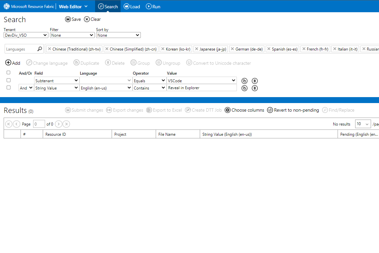Click the # column header
The width and height of the screenshot is (379, 253).
pyautogui.click(x=32, y=134)
